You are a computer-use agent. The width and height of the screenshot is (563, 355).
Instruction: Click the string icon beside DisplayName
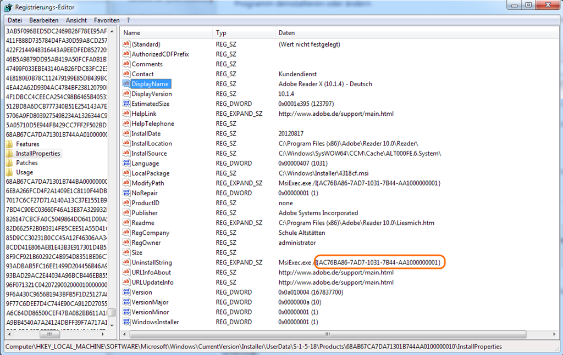coord(126,84)
